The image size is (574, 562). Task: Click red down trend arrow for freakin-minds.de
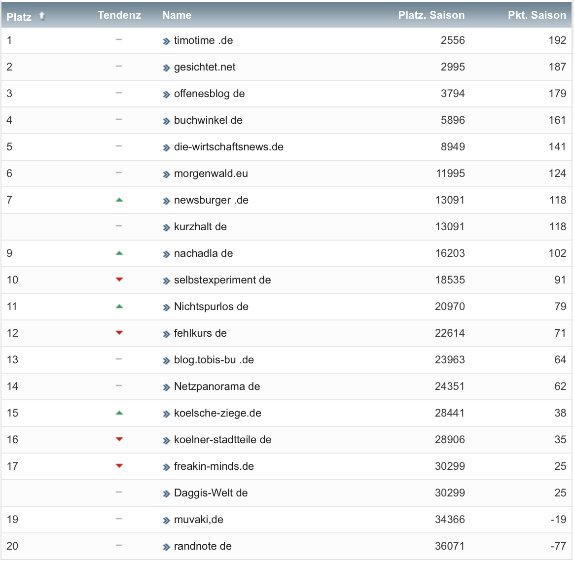(x=119, y=466)
